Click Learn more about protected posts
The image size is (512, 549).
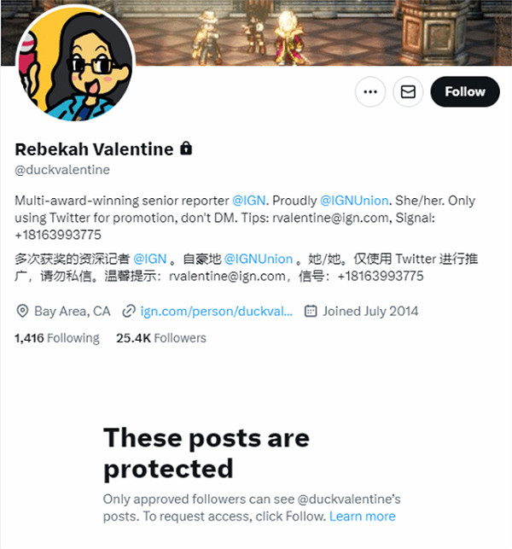coord(362,516)
